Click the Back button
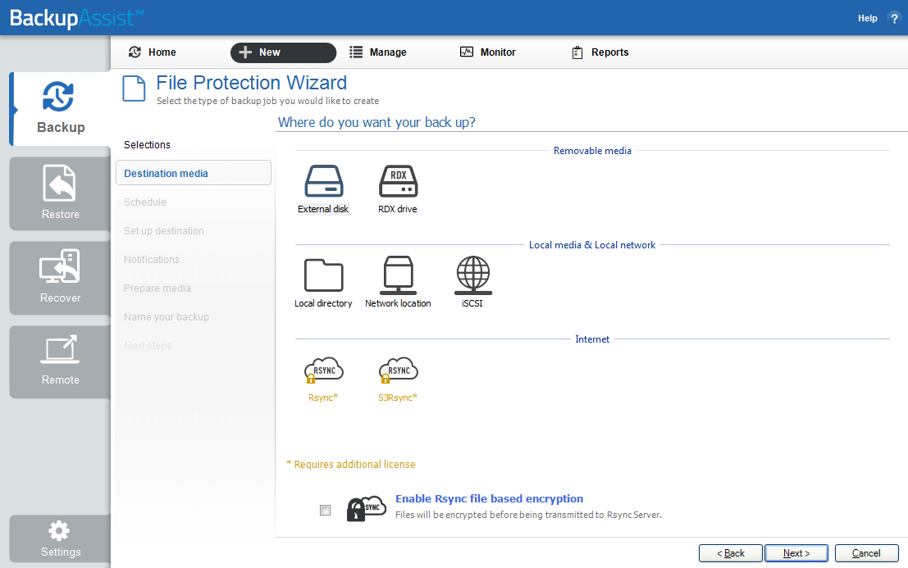The width and height of the screenshot is (908, 568). (731, 553)
